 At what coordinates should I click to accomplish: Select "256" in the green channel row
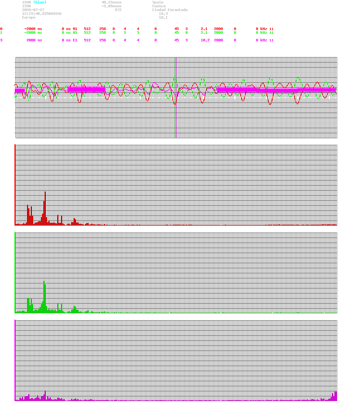[103, 33]
